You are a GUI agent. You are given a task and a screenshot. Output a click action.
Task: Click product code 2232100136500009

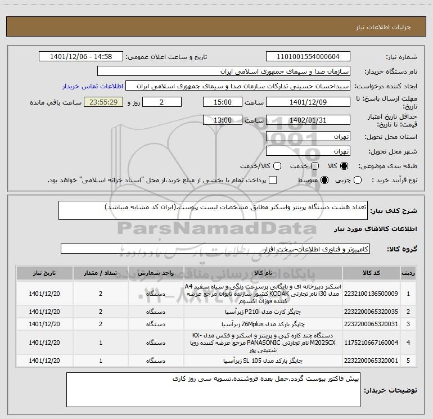tap(371, 294)
